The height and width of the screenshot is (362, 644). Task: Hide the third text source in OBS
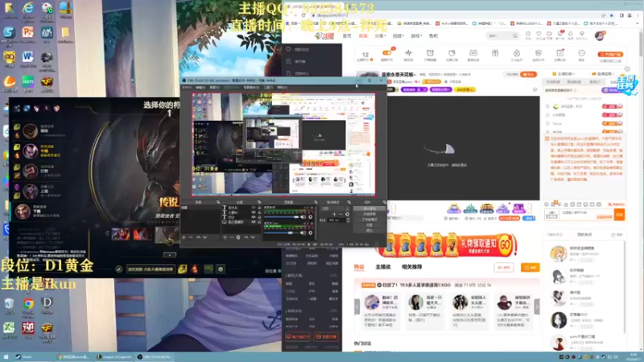coord(254,217)
